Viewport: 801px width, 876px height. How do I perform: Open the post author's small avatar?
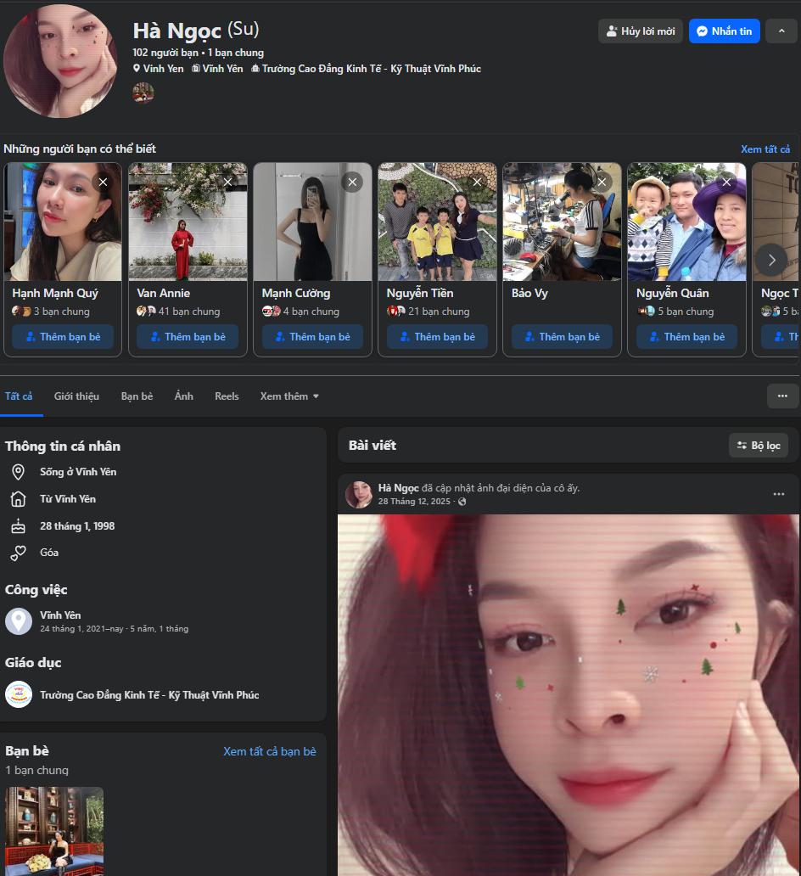(359, 494)
